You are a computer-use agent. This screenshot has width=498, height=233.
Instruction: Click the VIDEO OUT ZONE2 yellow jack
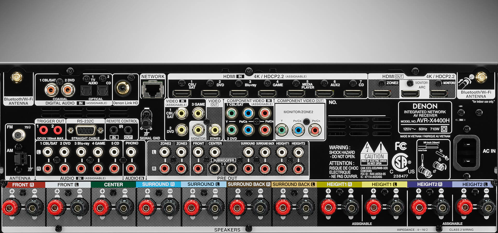[x=215, y=130]
